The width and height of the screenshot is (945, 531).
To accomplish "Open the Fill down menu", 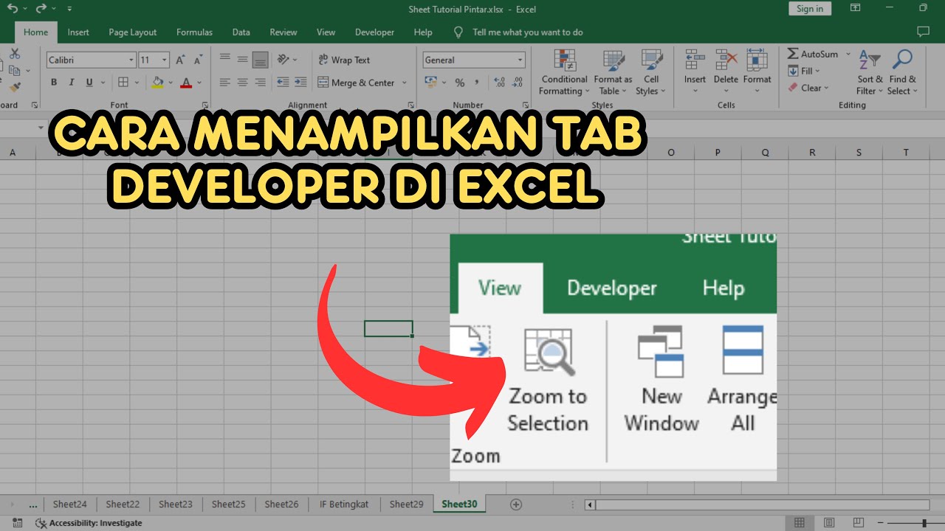I will tap(804, 71).
